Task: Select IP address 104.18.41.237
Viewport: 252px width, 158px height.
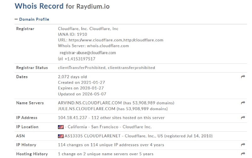Action: (72, 118)
